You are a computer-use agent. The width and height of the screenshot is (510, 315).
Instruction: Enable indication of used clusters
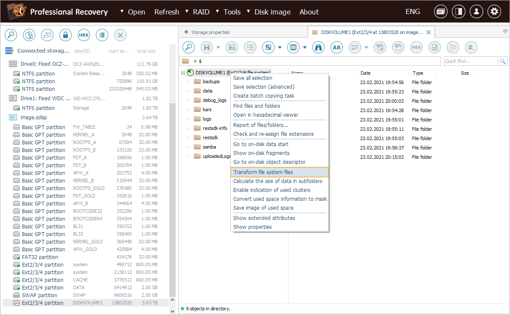[x=272, y=190]
